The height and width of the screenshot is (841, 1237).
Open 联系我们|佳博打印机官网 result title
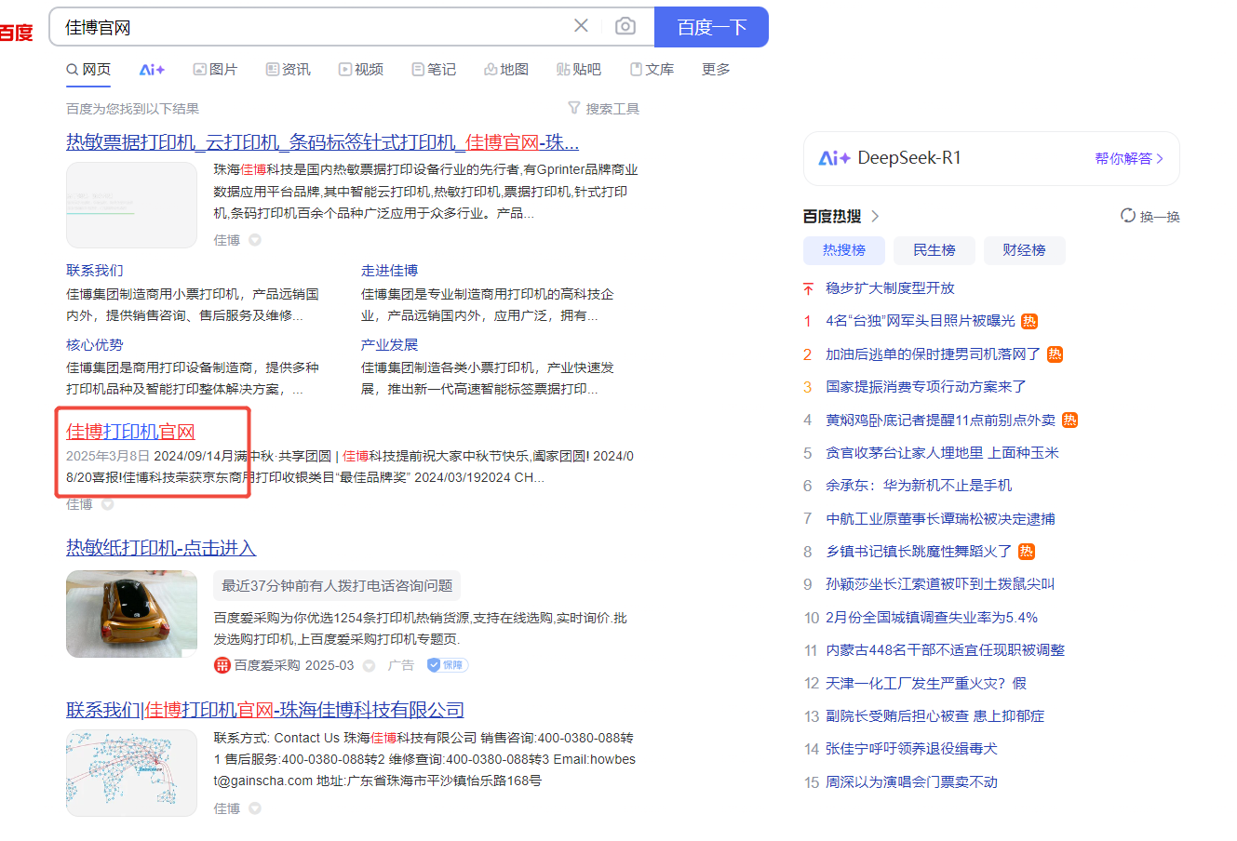tap(264, 709)
